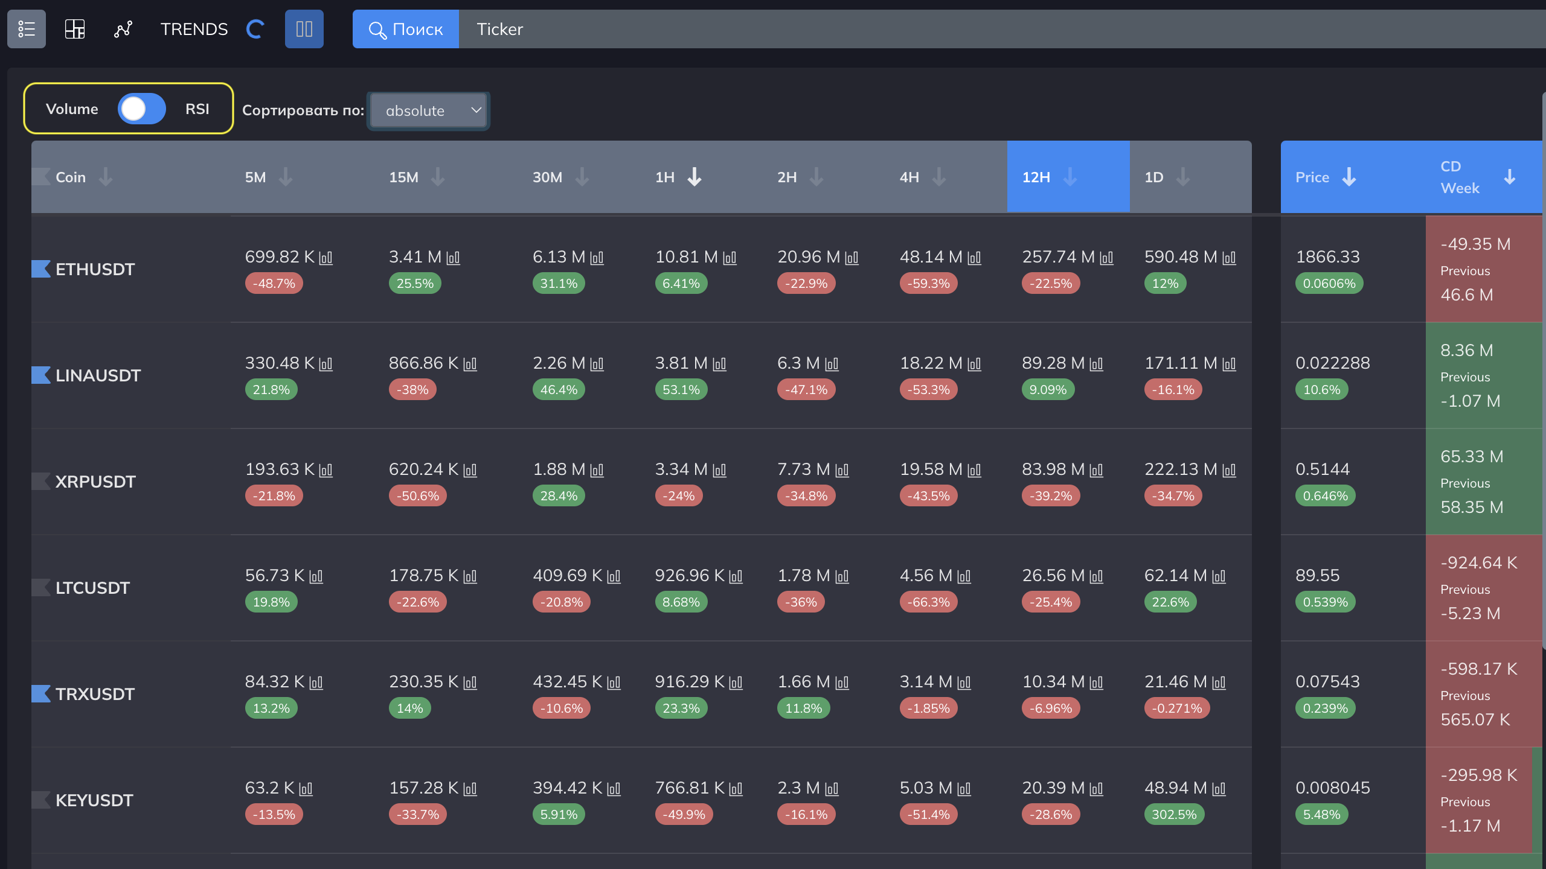1546x869 pixels.
Task: Open chart icon beside LINAUSDT 171.11 M
Action: pos(1229,364)
